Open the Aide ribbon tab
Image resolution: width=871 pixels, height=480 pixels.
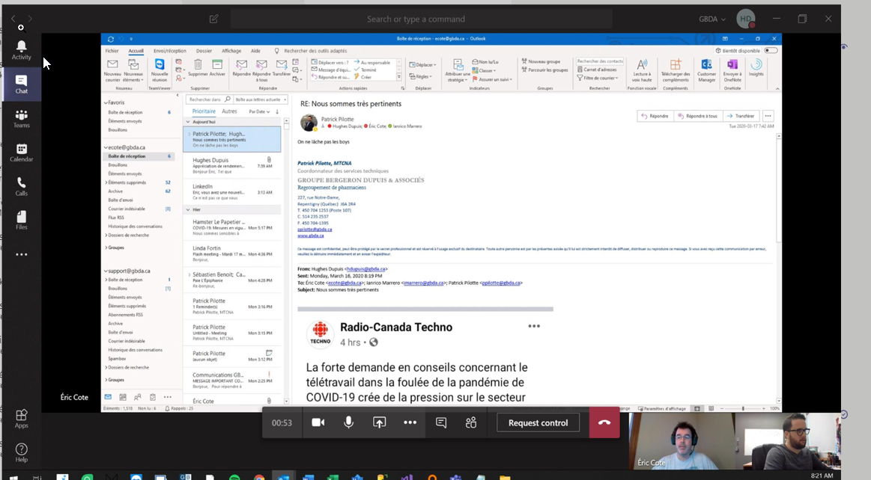pyautogui.click(x=255, y=51)
